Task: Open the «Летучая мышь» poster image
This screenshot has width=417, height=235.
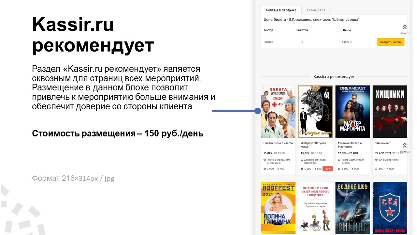Action: point(315,112)
